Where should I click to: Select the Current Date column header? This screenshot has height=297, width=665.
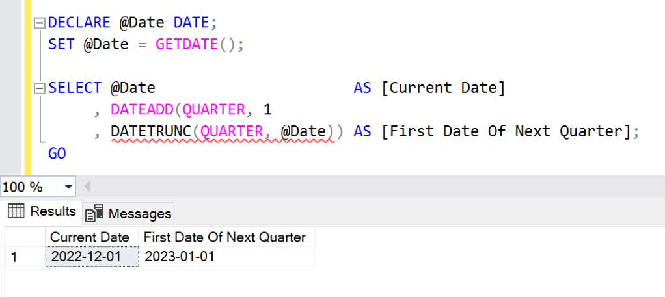pyautogui.click(x=90, y=237)
